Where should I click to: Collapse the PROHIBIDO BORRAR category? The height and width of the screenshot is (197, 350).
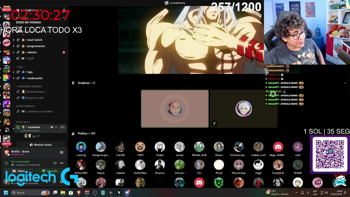[x=30, y=87]
